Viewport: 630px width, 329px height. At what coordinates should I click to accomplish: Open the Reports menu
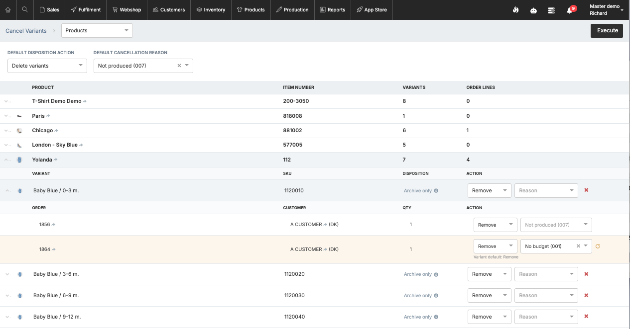click(x=333, y=10)
